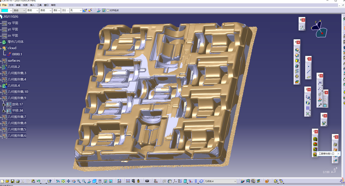Open the capture camera icon

[x=147, y=181]
